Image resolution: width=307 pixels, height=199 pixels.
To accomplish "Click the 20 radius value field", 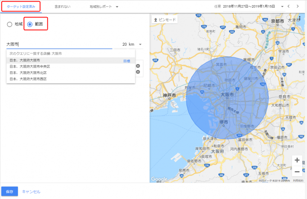I will (x=125, y=44).
